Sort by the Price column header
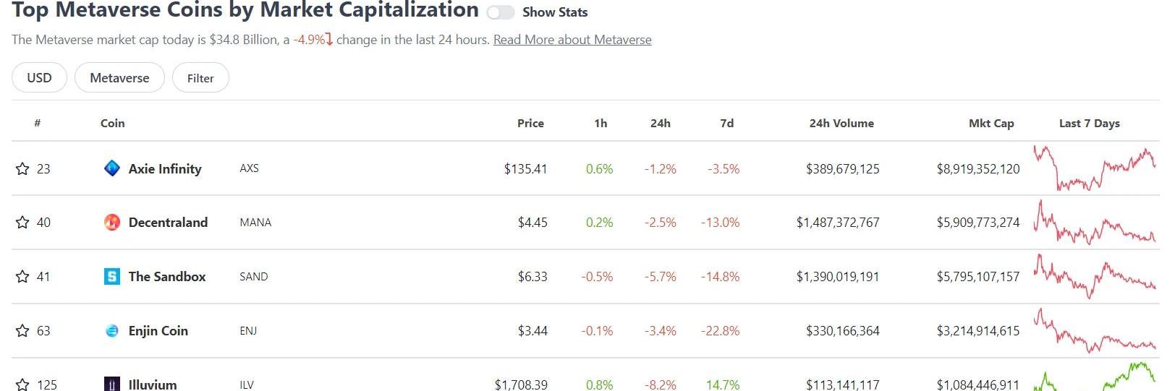Image resolution: width=1175 pixels, height=391 pixels. click(530, 124)
